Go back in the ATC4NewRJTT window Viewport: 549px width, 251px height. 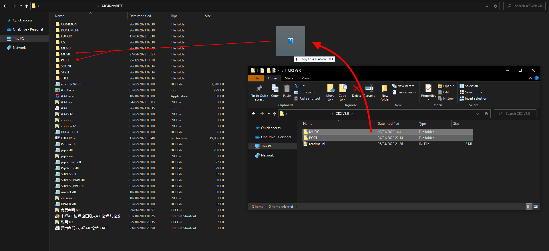click(x=5, y=6)
